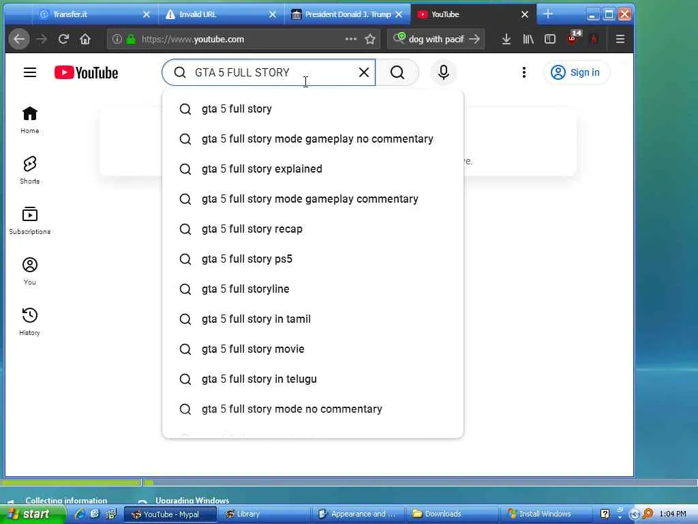This screenshot has height=524, width=698.
Task: Open History in sidebar
Action: click(x=30, y=321)
